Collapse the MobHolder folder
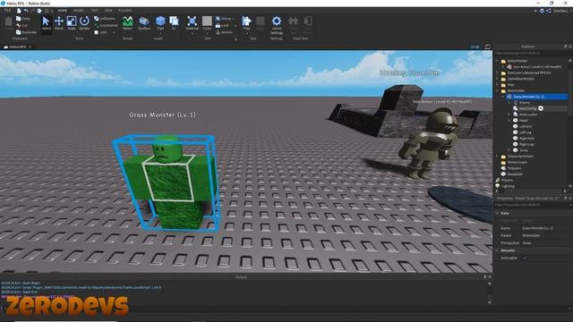The height and width of the screenshot is (322, 573). [x=497, y=90]
